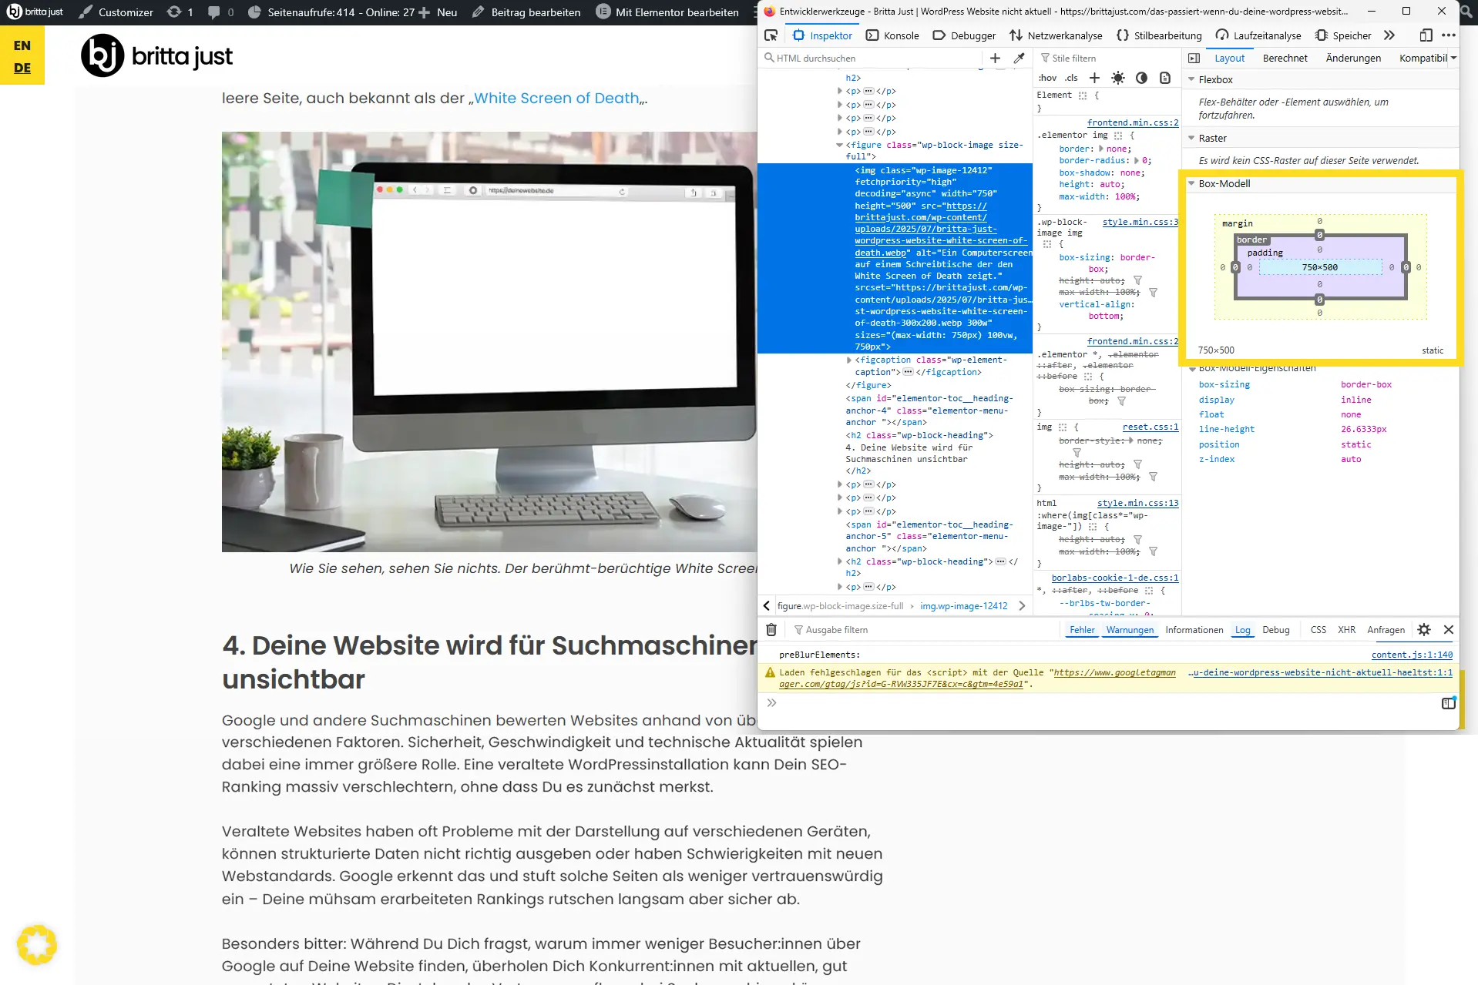Collapse the Raster section
Screen dimensions: 1478x985
1191,138
